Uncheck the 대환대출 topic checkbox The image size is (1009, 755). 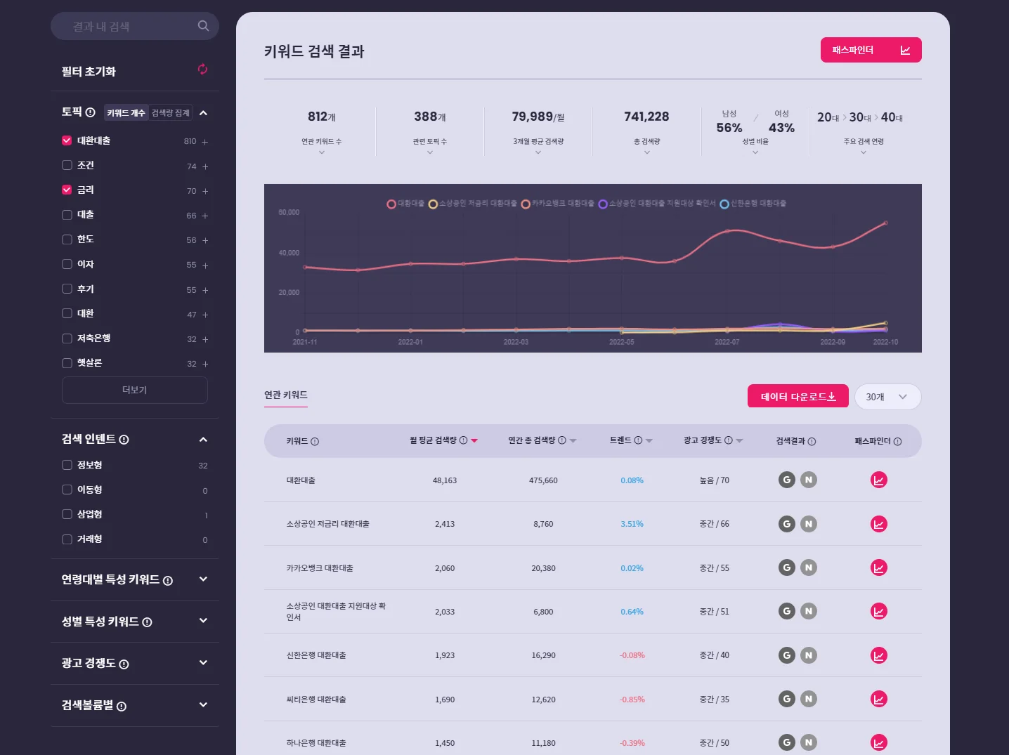point(67,140)
